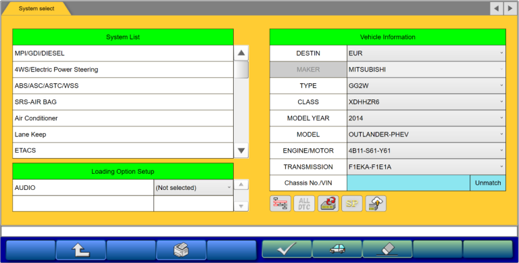This screenshot has width=519, height=263.
Task: Click the Chassis No./VIN input field
Action: (408, 183)
